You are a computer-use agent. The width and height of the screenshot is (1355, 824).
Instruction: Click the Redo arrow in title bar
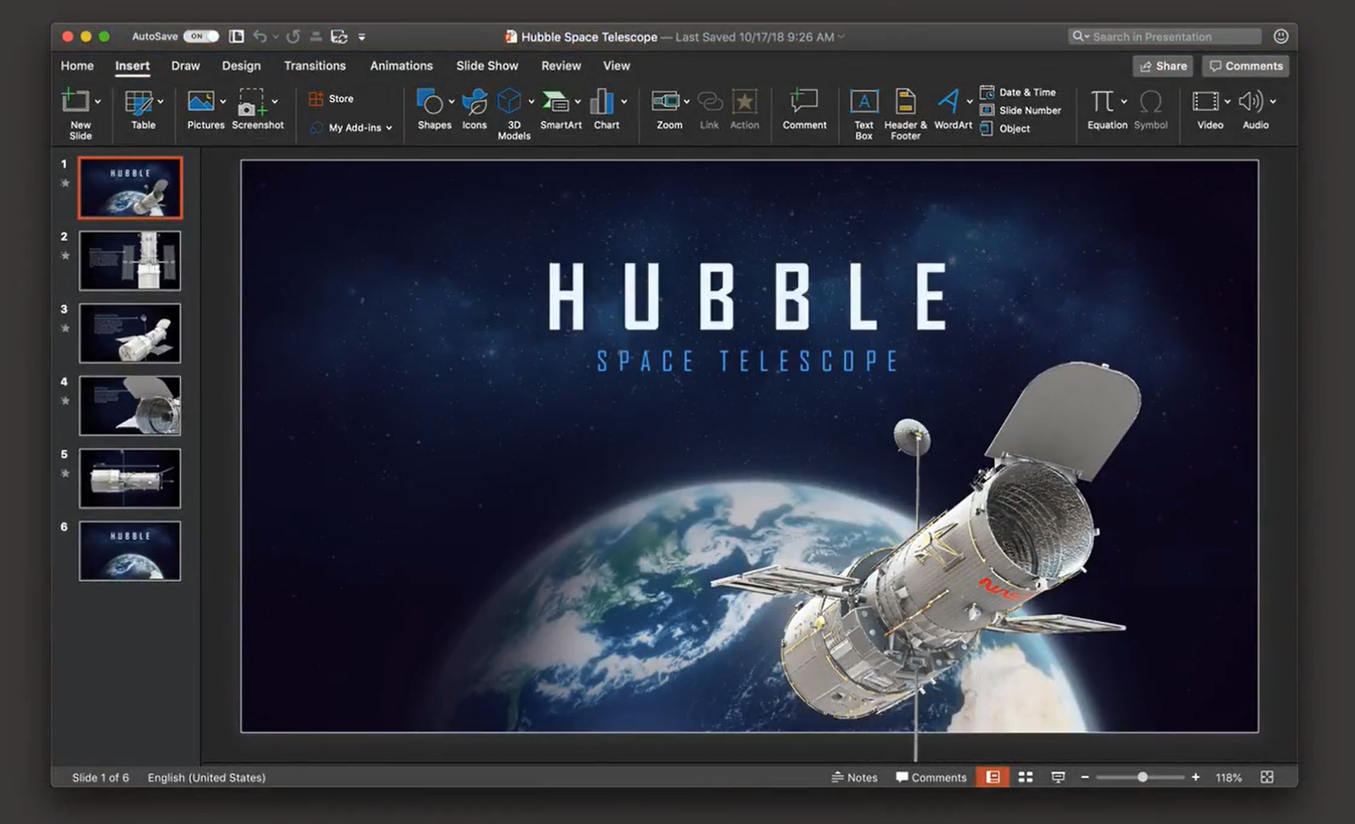[293, 37]
